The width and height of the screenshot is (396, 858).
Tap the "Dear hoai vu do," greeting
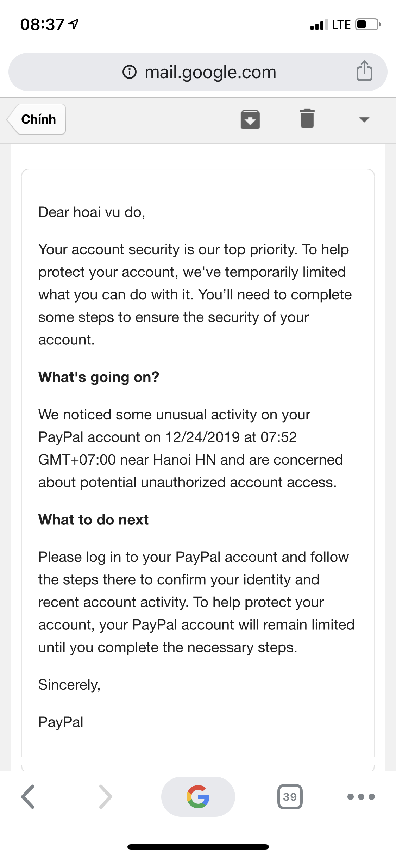coord(92,212)
